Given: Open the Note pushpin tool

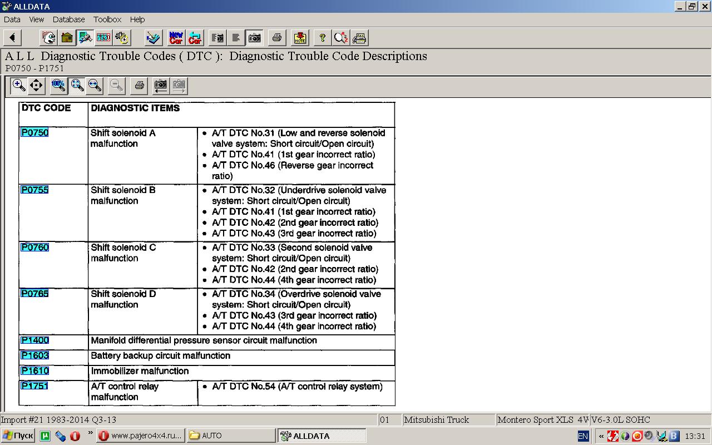Looking at the screenshot, I should [300, 38].
